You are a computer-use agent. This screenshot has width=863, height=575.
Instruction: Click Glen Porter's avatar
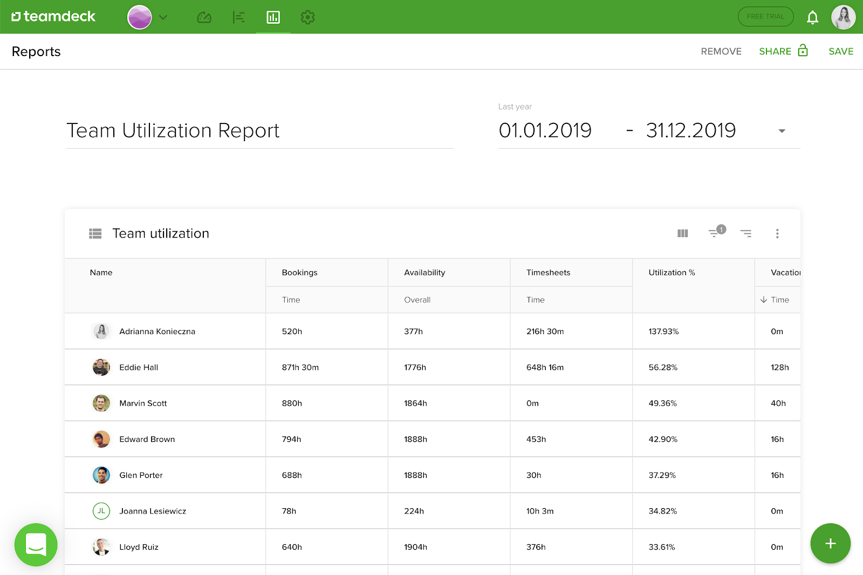pyautogui.click(x=101, y=475)
